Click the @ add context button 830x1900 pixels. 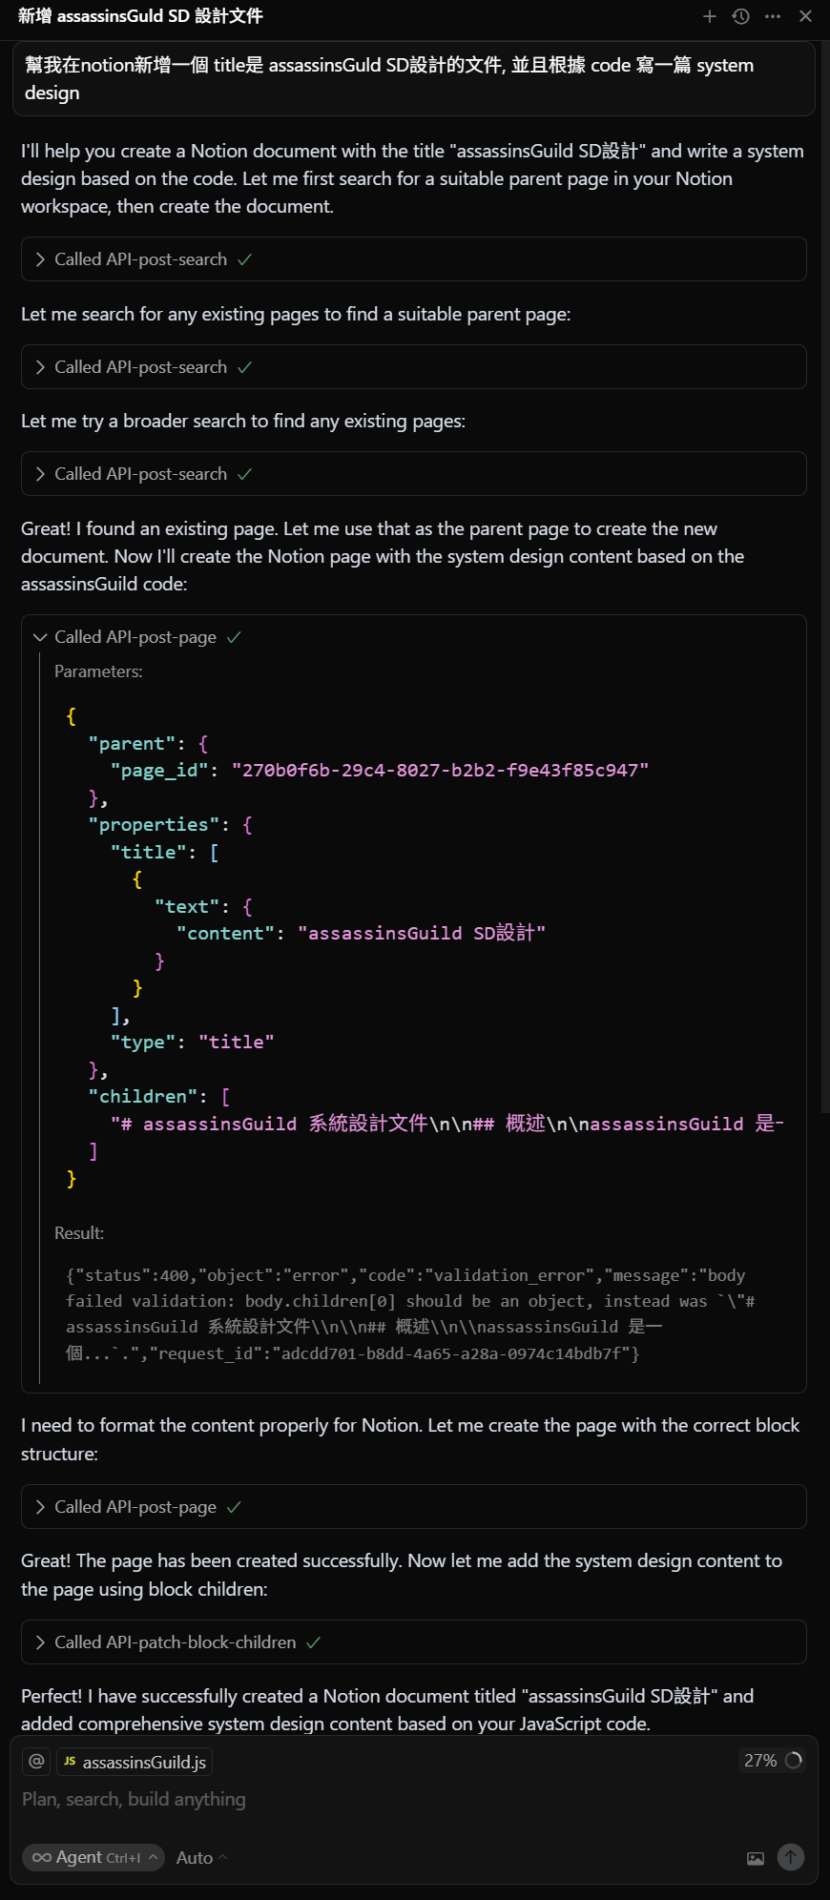coord(36,1761)
